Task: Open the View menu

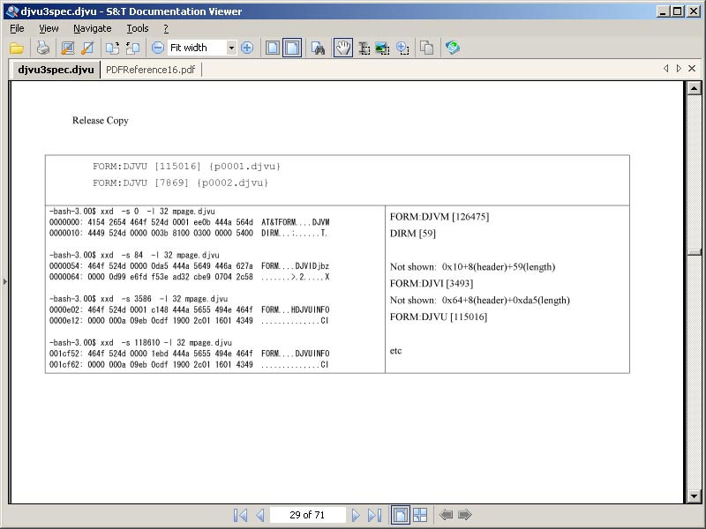Action: (x=49, y=28)
